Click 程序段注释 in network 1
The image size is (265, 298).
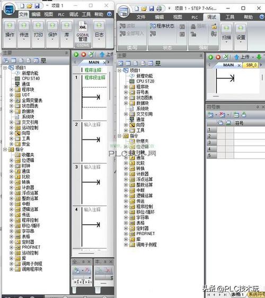pyautogui.click(x=95, y=77)
